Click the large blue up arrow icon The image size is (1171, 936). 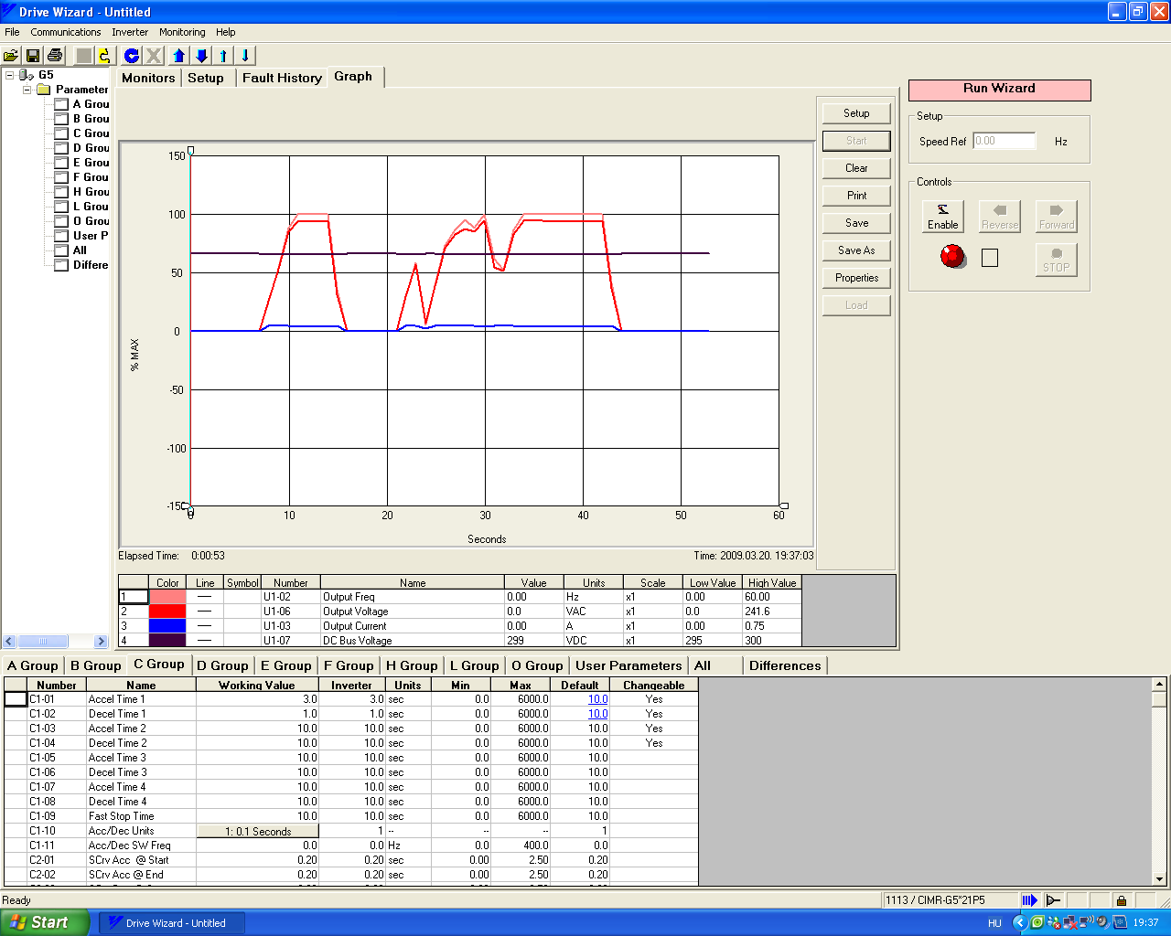179,56
